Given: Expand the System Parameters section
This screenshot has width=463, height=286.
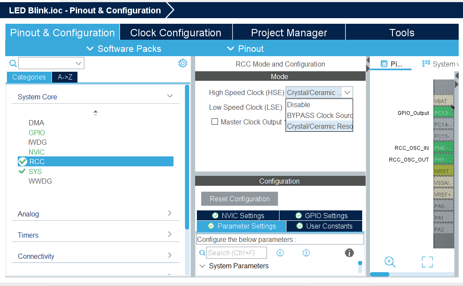Looking at the screenshot, I should point(203,266).
